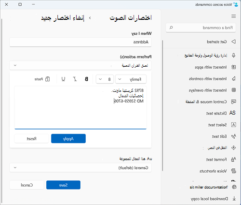
Task: Click the Interact with controls cursor icon
Action: (x=233, y=79)
